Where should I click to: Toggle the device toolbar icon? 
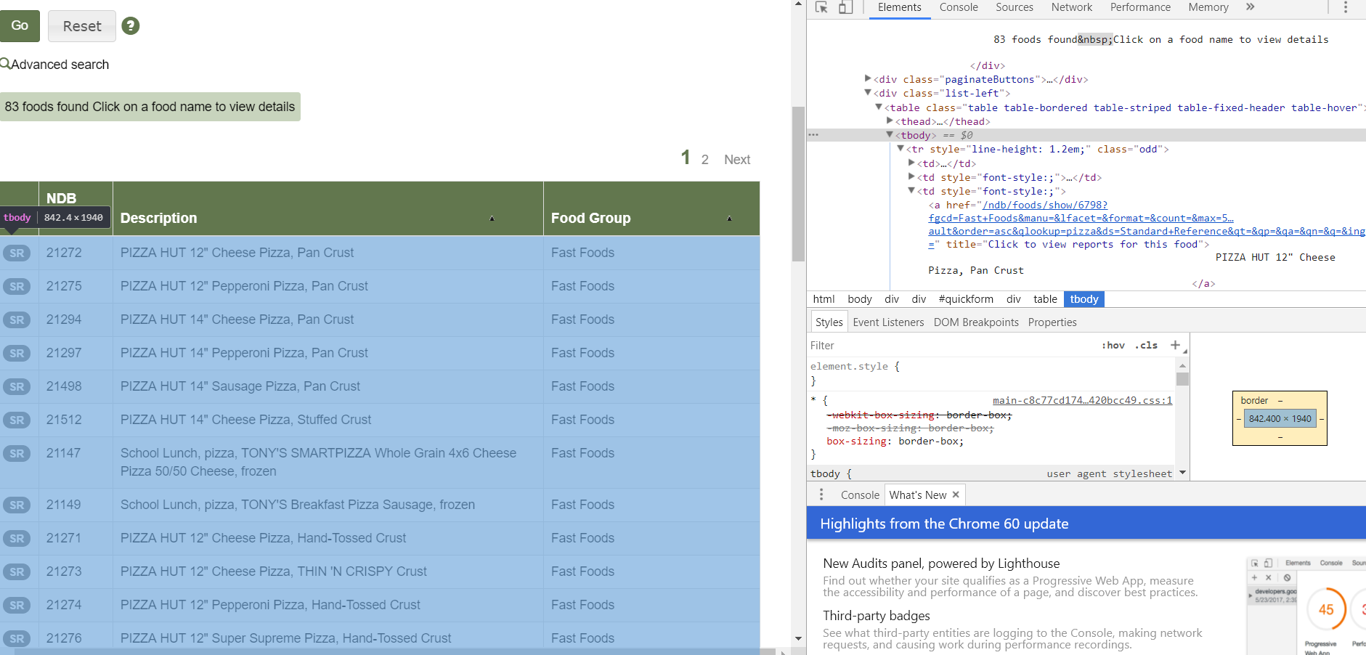coord(845,7)
